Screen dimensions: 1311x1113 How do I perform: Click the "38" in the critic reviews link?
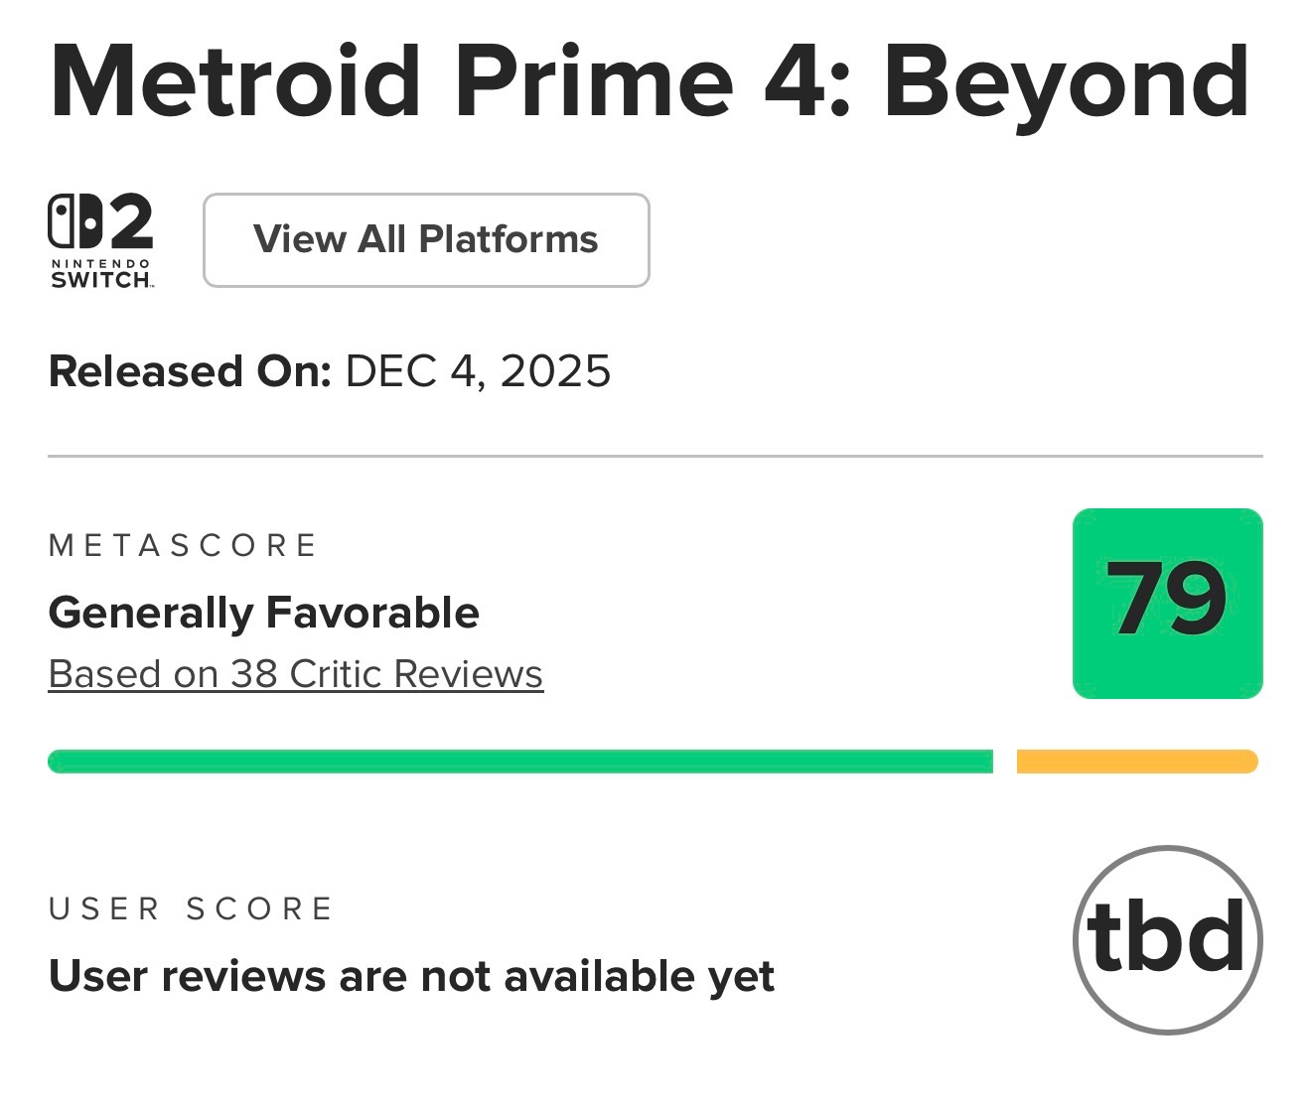tap(254, 674)
